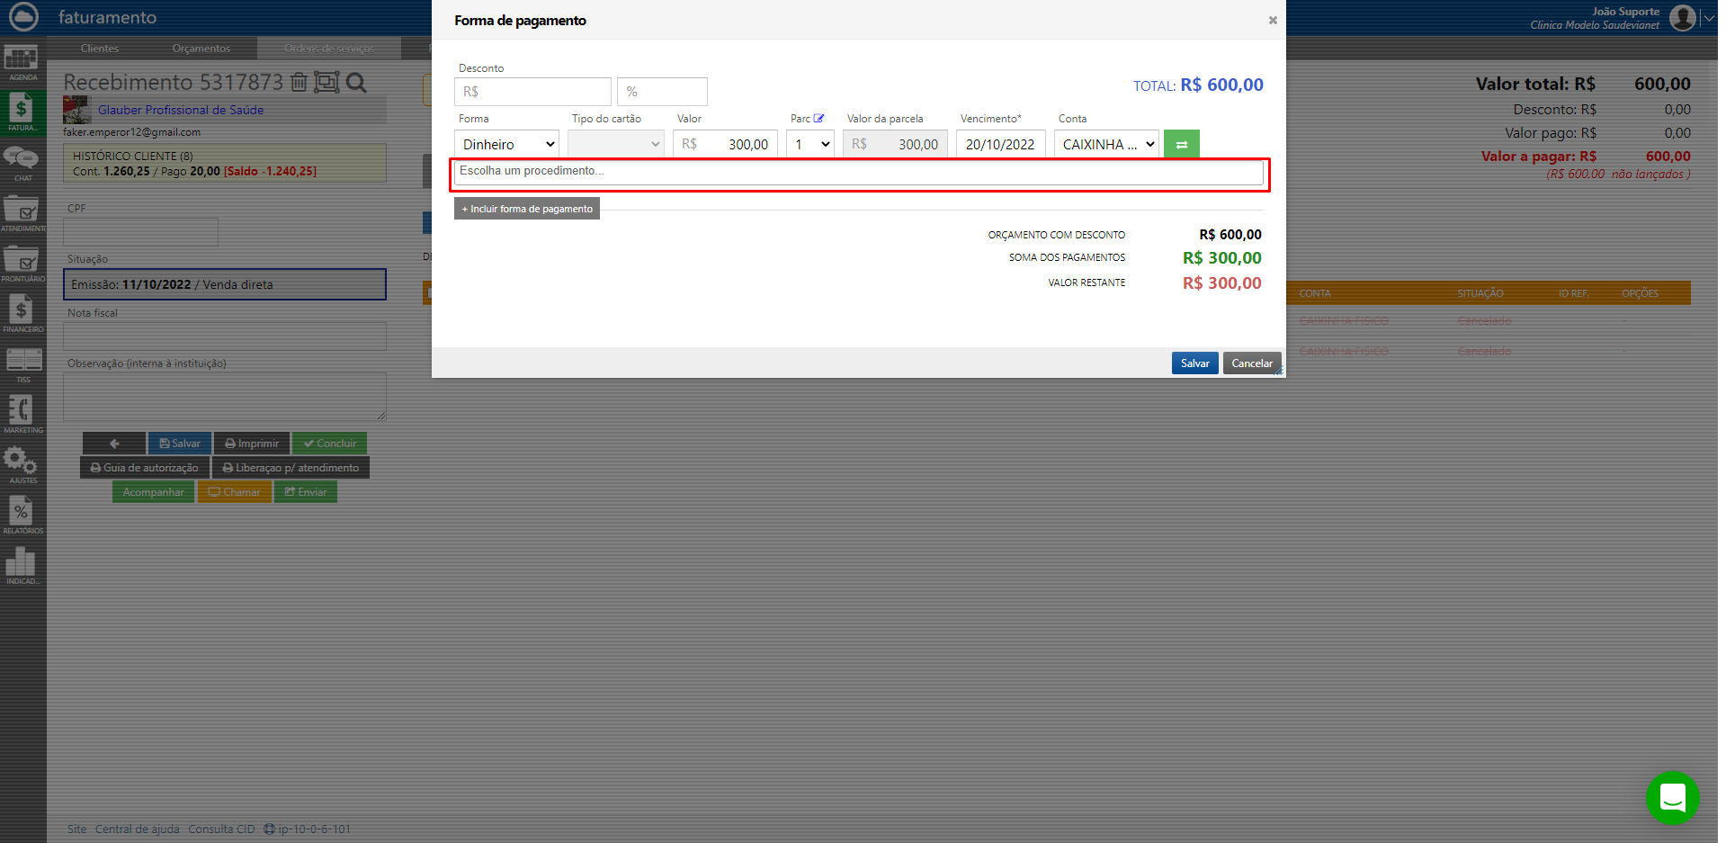Save the payment form in dialog
The width and height of the screenshot is (1726, 843).
click(x=1195, y=363)
